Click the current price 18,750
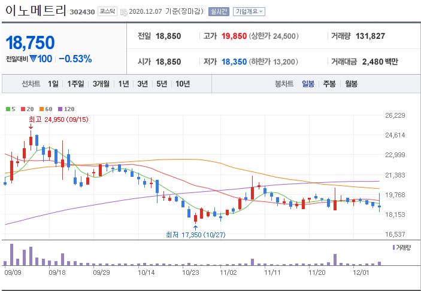The image size is (421, 291). (30, 42)
